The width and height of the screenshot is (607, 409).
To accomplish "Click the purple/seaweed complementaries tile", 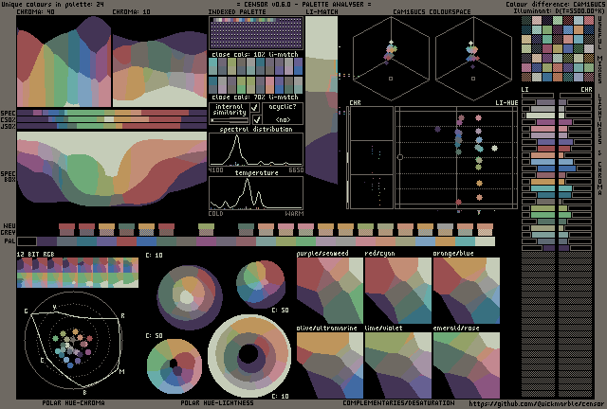I will (x=330, y=291).
